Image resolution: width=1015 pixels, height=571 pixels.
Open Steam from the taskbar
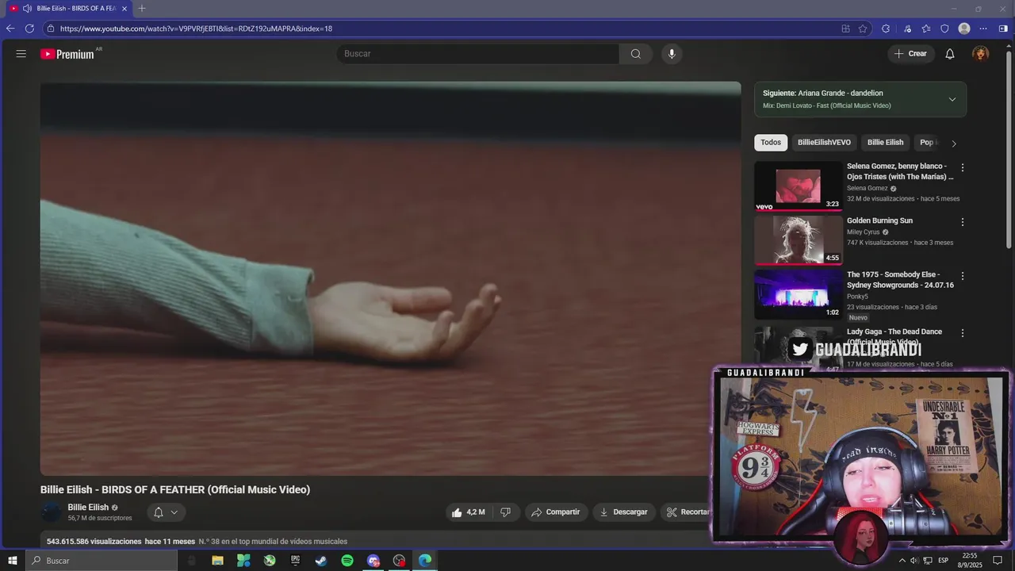[x=320, y=561]
